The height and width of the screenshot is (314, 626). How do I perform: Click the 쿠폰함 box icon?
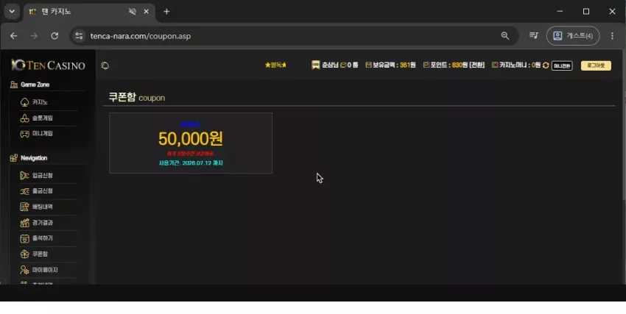pos(24,254)
